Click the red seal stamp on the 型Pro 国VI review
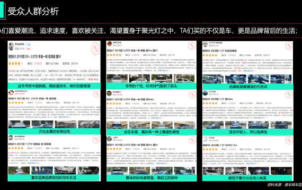 [x=192, y=45]
